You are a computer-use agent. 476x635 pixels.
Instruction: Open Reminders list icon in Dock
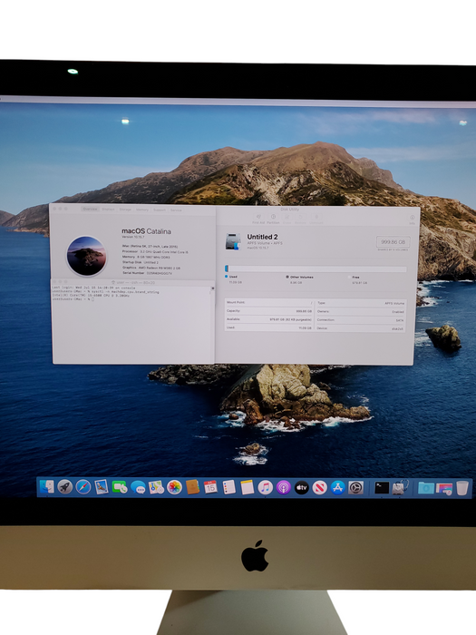coord(228,487)
